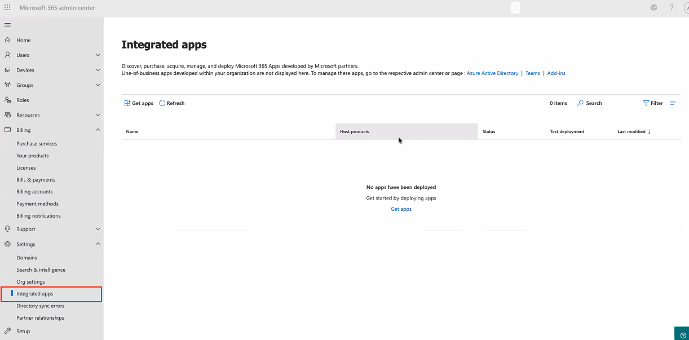The width and height of the screenshot is (689, 340).
Task: Click the Users person icon
Action: tap(7, 55)
